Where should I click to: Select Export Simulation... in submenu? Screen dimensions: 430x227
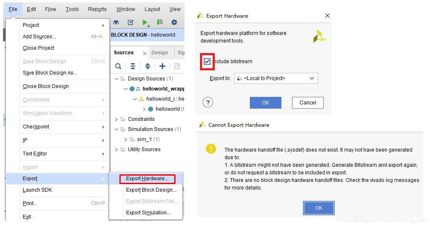[x=148, y=213]
